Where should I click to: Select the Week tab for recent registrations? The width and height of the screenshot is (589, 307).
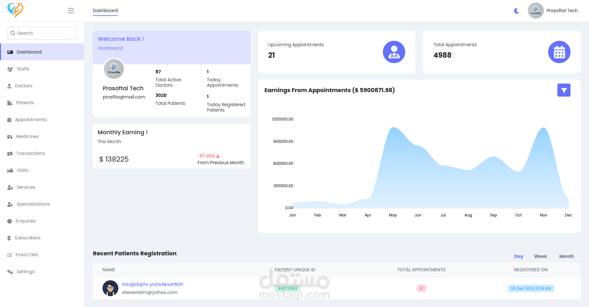tap(541, 256)
